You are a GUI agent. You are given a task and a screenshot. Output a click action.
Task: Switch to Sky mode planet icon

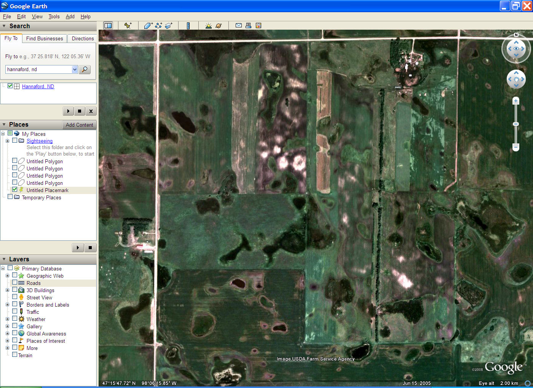[x=219, y=25]
